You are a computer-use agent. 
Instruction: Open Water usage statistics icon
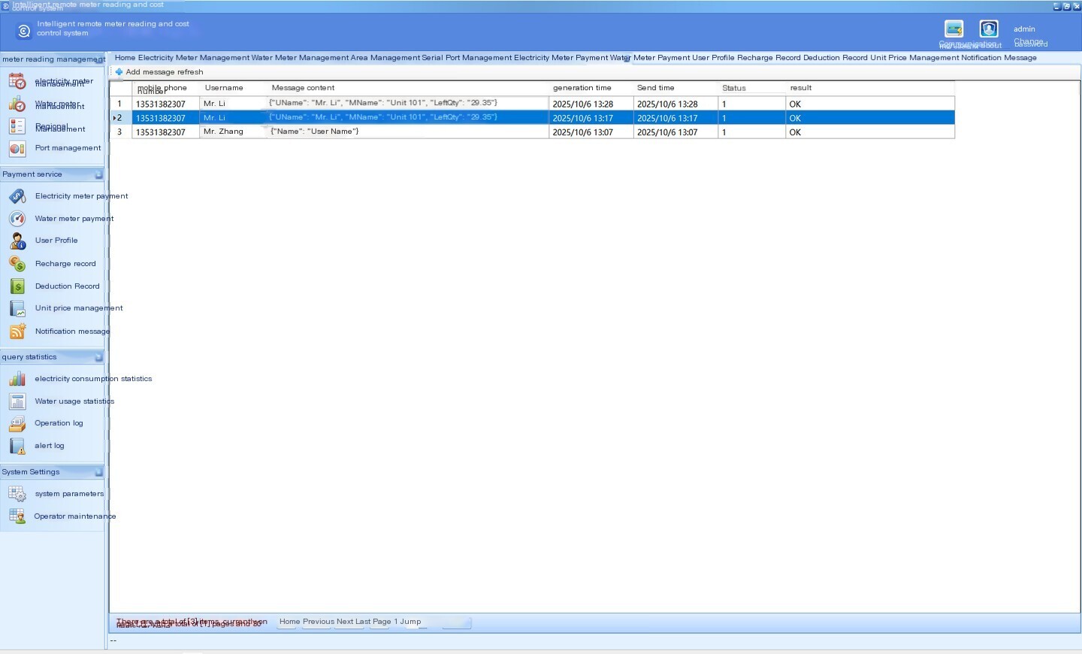17,401
